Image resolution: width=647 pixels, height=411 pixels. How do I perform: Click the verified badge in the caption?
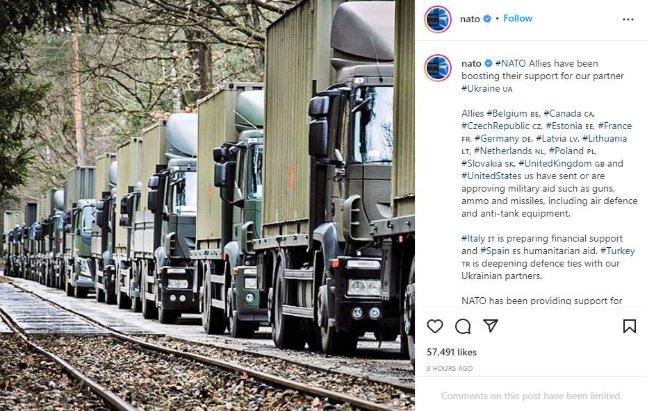click(488, 63)
